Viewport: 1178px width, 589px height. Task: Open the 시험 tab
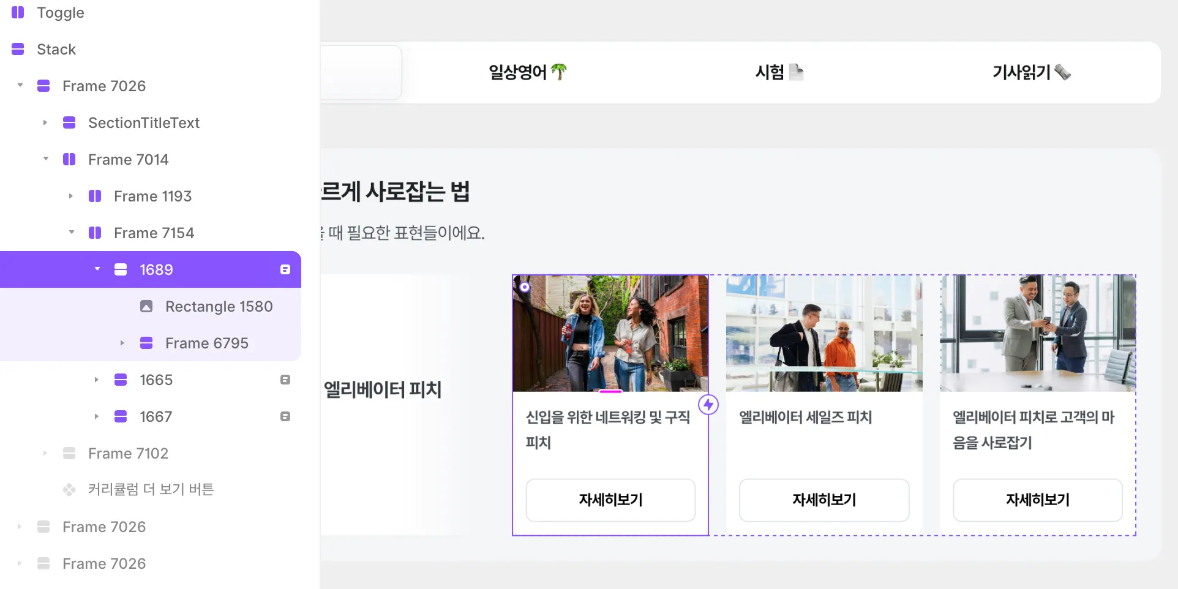778,72
